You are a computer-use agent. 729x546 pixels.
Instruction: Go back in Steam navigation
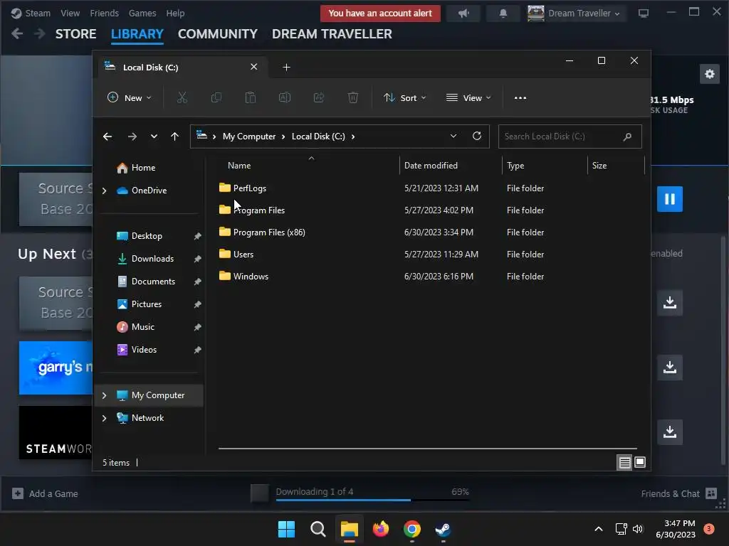[x=17, y=34]
